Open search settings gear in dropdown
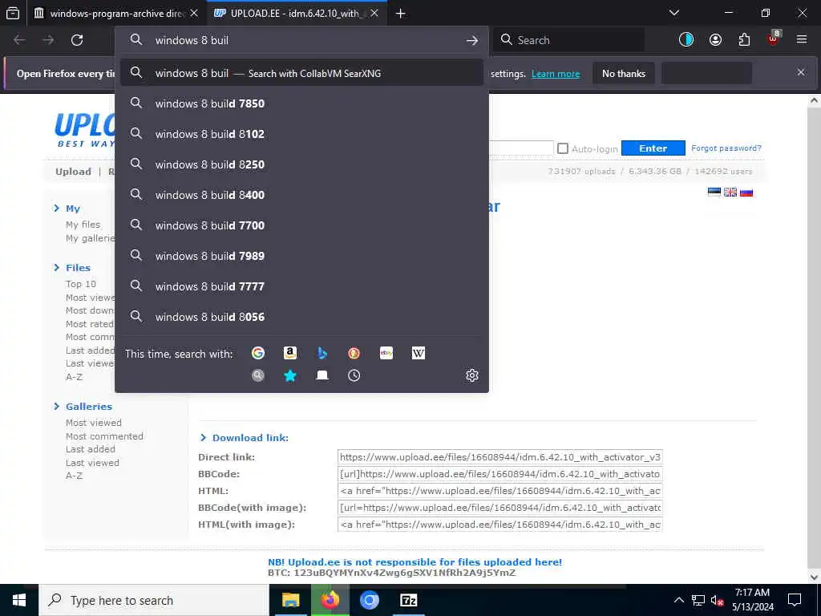 click(x=471, y=375)
